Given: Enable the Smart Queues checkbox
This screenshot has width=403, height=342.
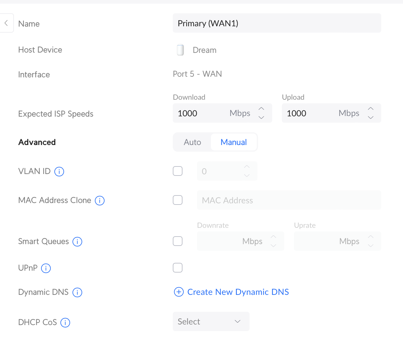Looking at the screenshot, I should coord(178,241).
